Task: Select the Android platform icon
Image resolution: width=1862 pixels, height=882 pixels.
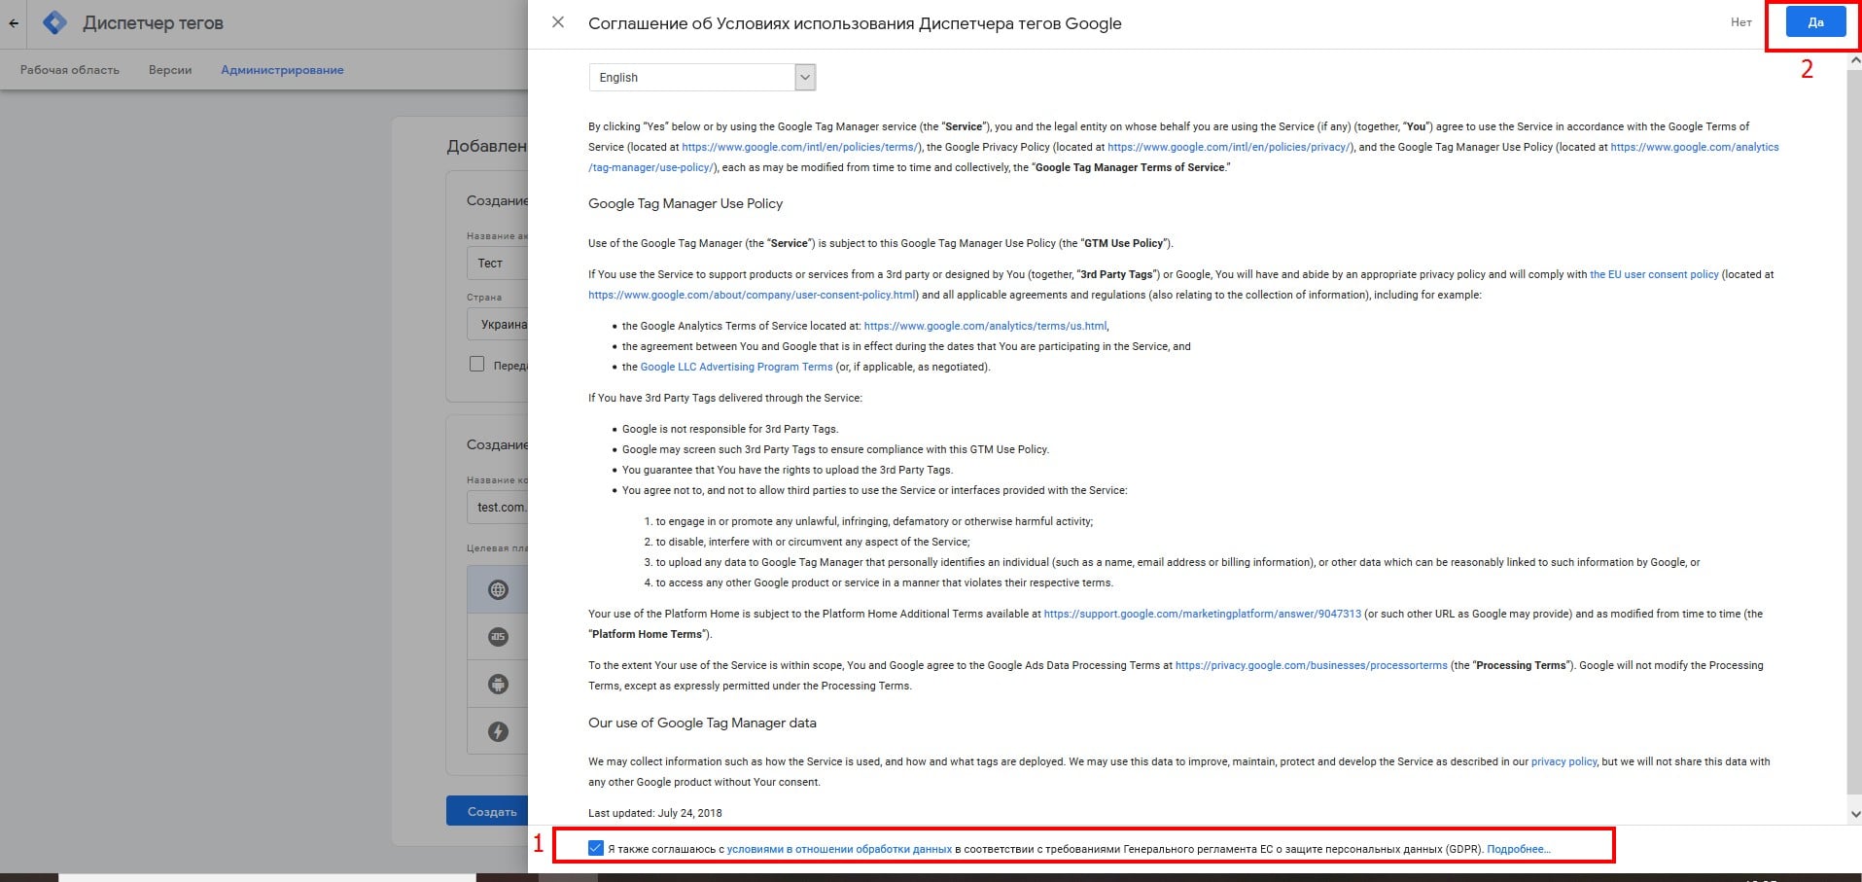Action: [x=498, y=685]
